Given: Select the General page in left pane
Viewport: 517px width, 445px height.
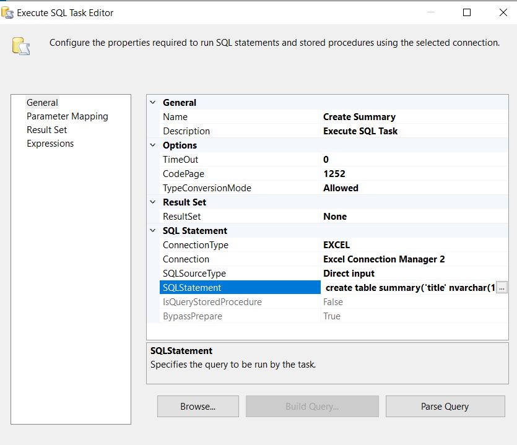Looking at the screenshot, I should (42, 103).
